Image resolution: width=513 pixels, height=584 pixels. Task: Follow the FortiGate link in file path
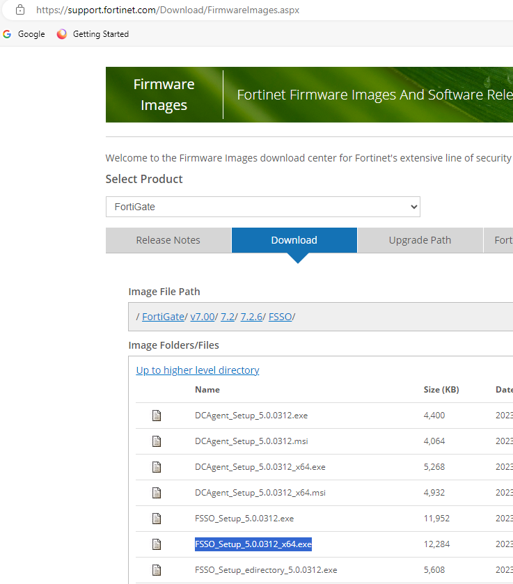point(163,317)
